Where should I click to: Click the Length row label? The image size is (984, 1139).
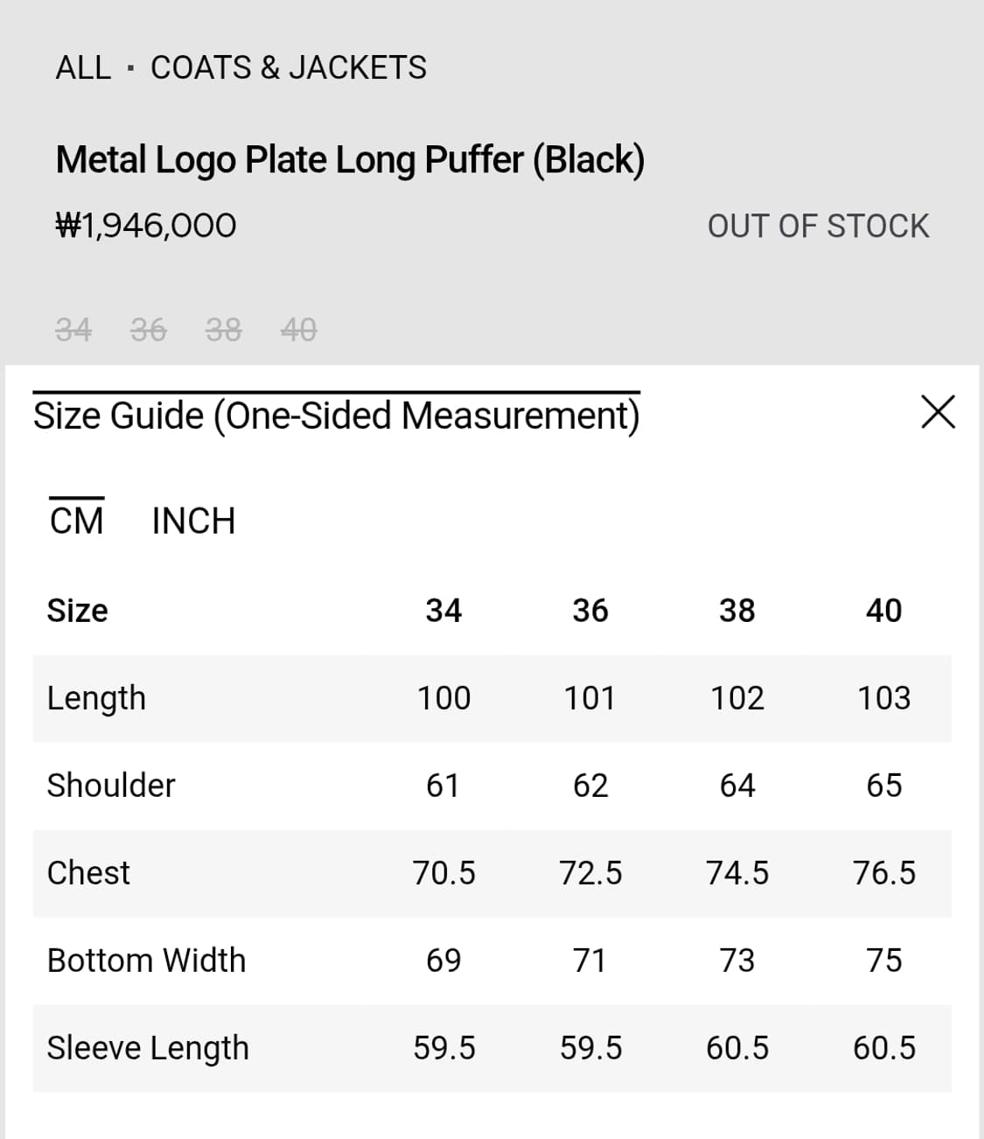[x=96, y=698]
